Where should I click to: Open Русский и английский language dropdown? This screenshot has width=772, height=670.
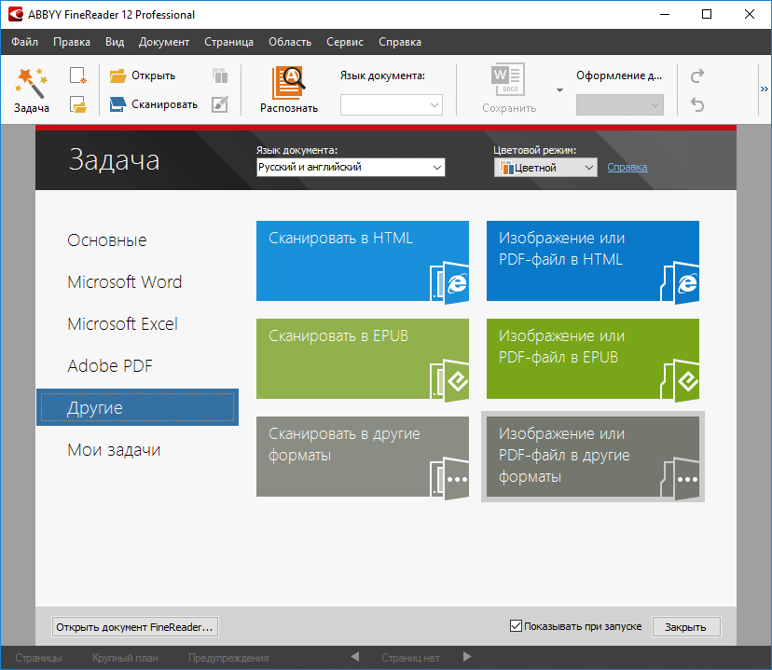(x=351, y=167)
